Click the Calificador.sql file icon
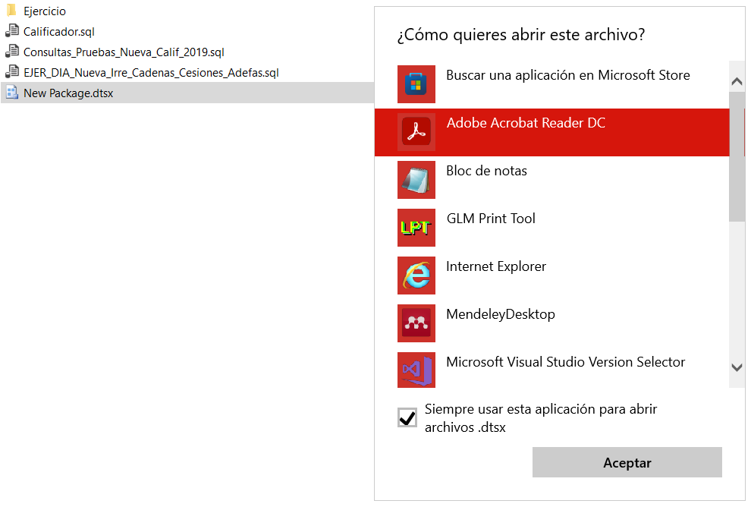The height and width of the screenshot is (507, 751). (x=11, y=31)
